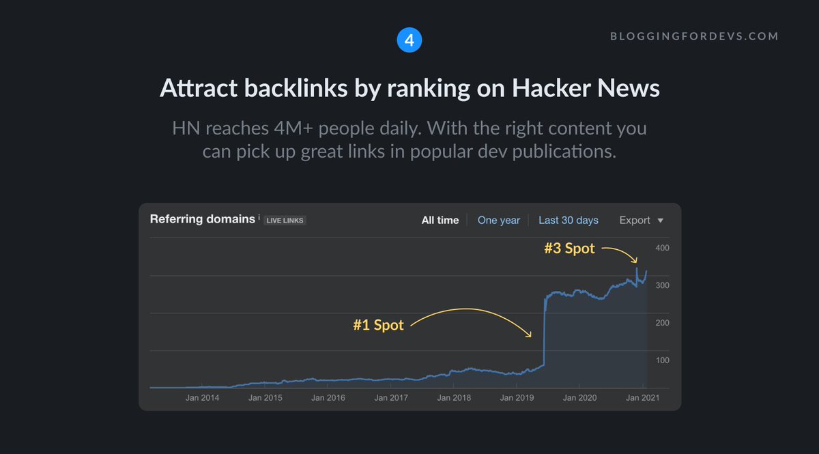Visit BLOGGINGFORDEVS.COM
This screenshot has width=819, height=454.
pyautogui.click(x=693, y=36)
